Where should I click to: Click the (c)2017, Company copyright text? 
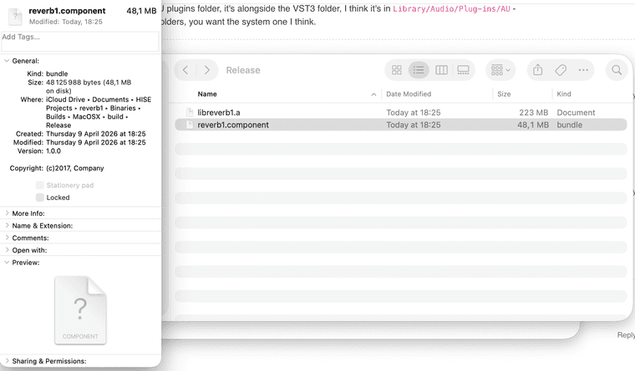tap(75, 168)
